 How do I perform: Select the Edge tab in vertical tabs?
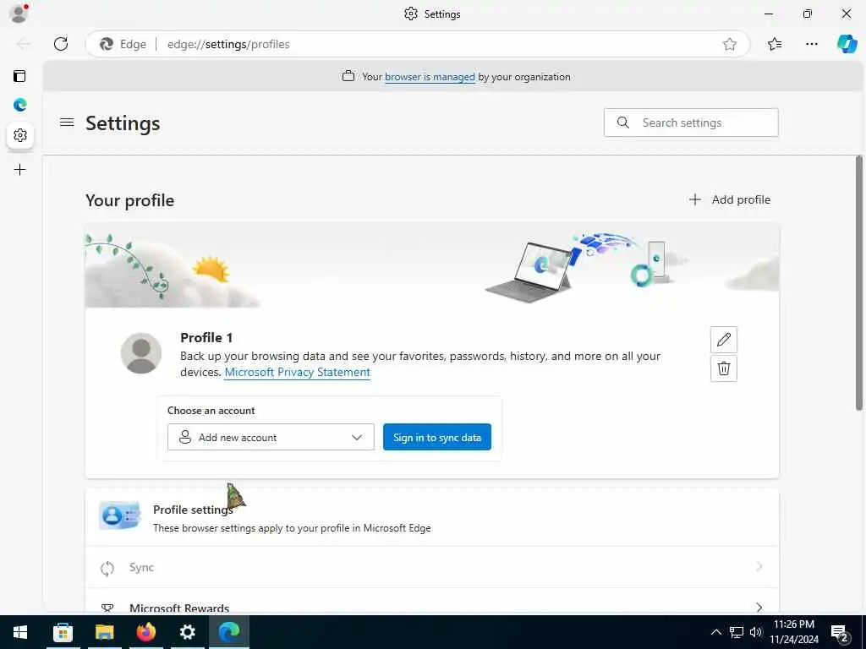(20, 104)
